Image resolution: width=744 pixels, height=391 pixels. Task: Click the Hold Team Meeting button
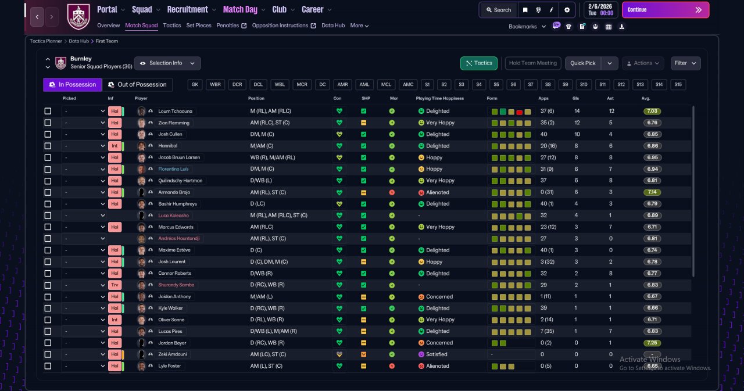click(x=533, y=63)
